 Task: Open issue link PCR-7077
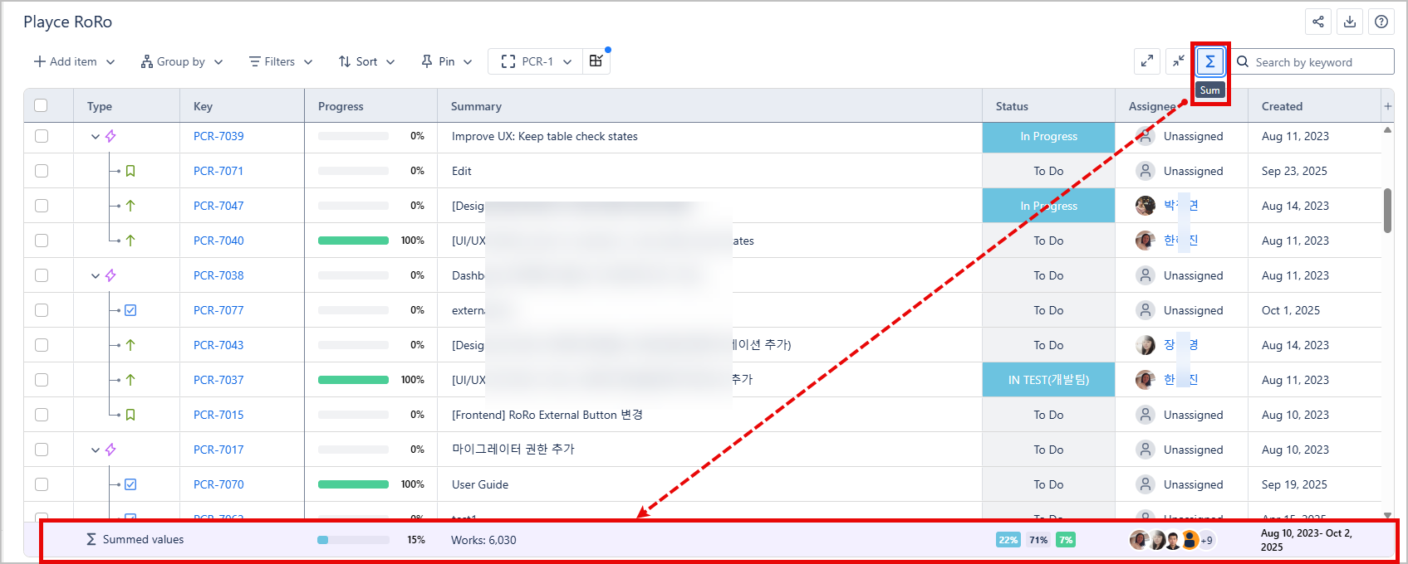tap(218, 310)
